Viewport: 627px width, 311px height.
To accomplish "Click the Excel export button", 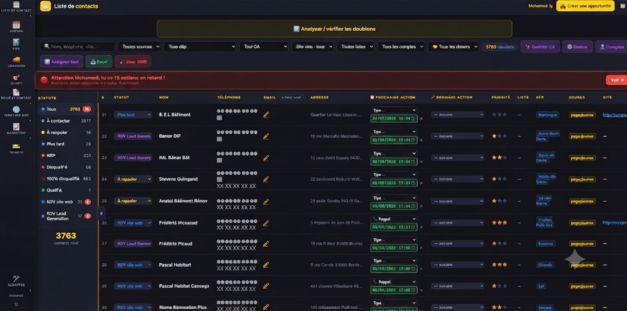I will tap(99, 61).
